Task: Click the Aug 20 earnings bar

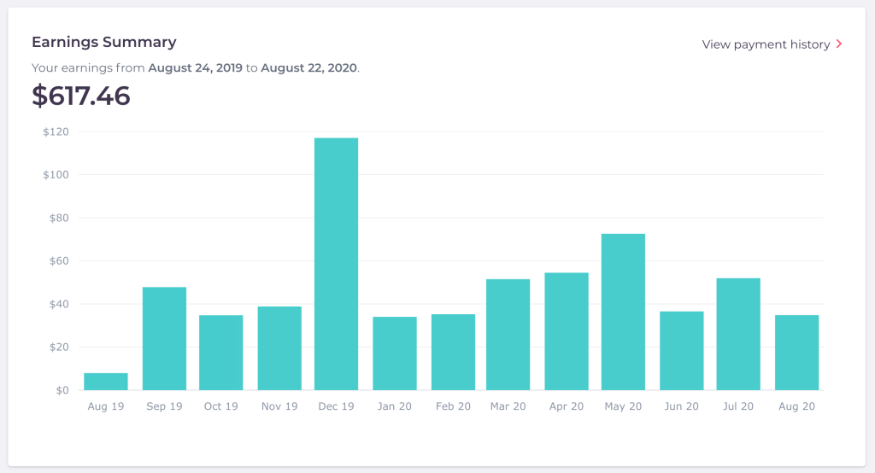Action: 796,353
